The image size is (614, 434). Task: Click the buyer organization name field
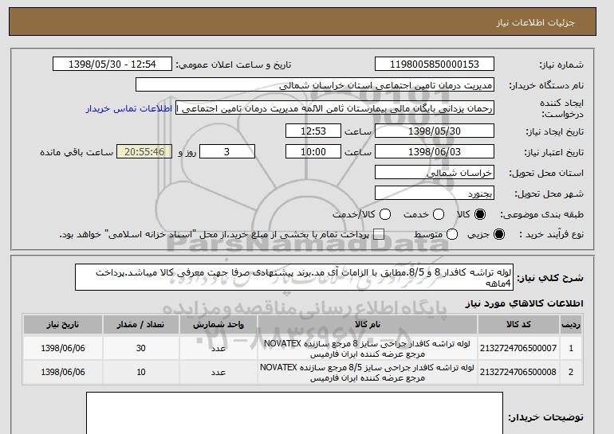pos(315,85)
